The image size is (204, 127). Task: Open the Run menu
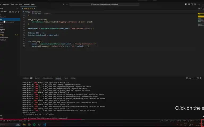20,4
